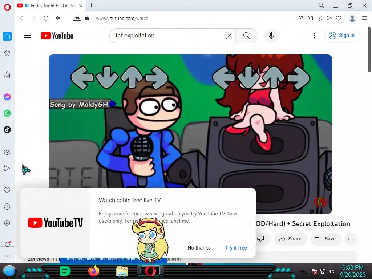Open the History clock in sidebar

(x=7, y=207)
